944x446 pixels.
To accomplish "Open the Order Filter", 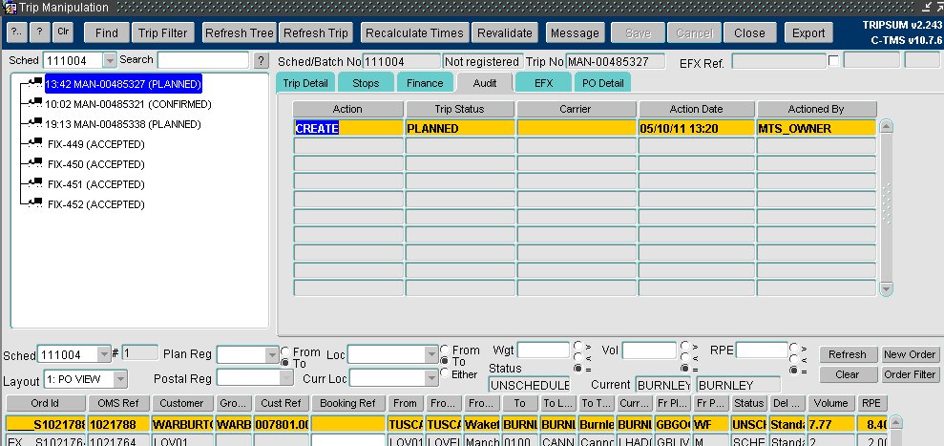I will [910, 374].
